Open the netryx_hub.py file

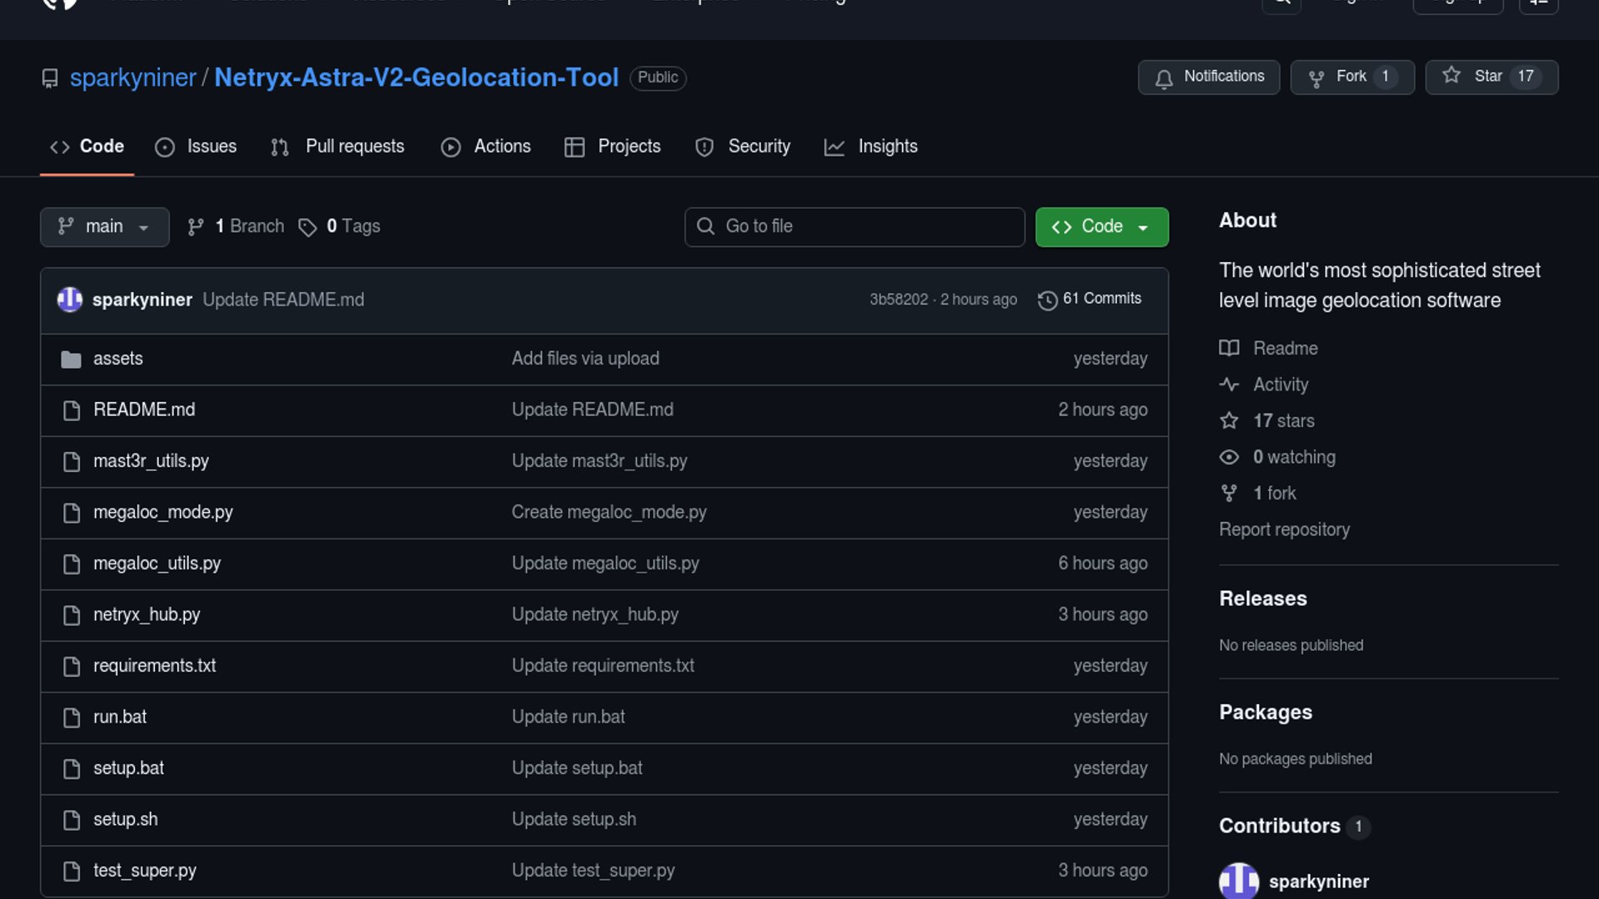coord(147,614)
